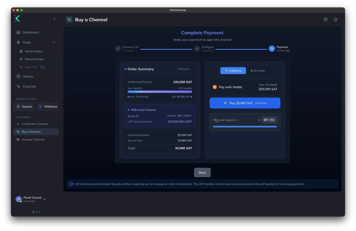Screen dimensions: 356x231
Task: Select Buy a Channel in the sidebar
Action: 31,131
